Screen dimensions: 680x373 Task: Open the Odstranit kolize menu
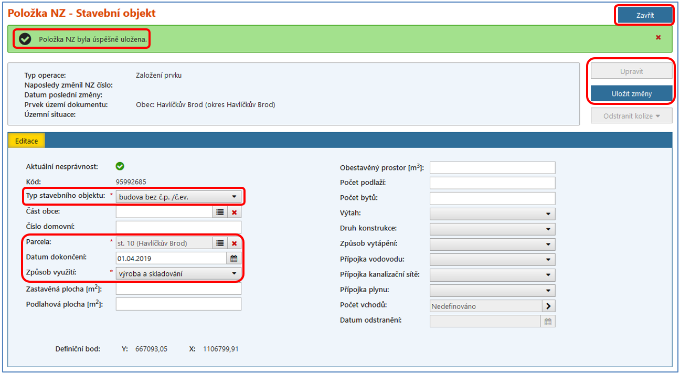click(x=631, y=116)
